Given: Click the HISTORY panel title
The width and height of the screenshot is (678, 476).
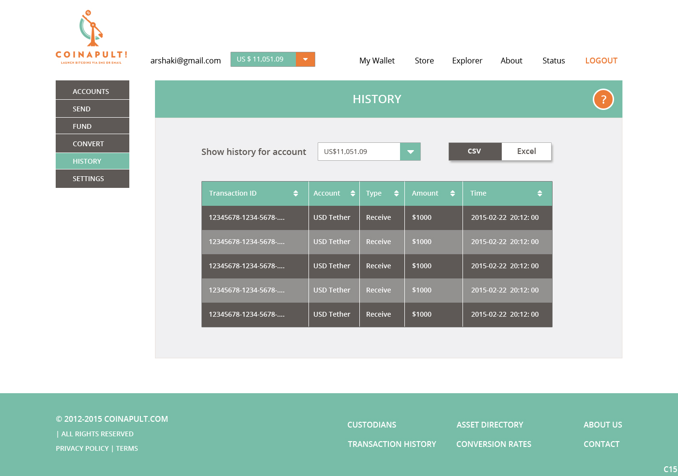Looking at the screenshot, I should click(x=377, y=99).
